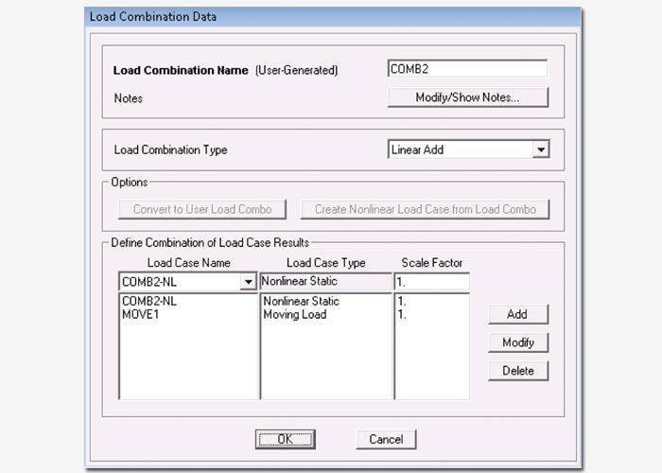Click the (User-Generated) text

[x=296, y=70]
